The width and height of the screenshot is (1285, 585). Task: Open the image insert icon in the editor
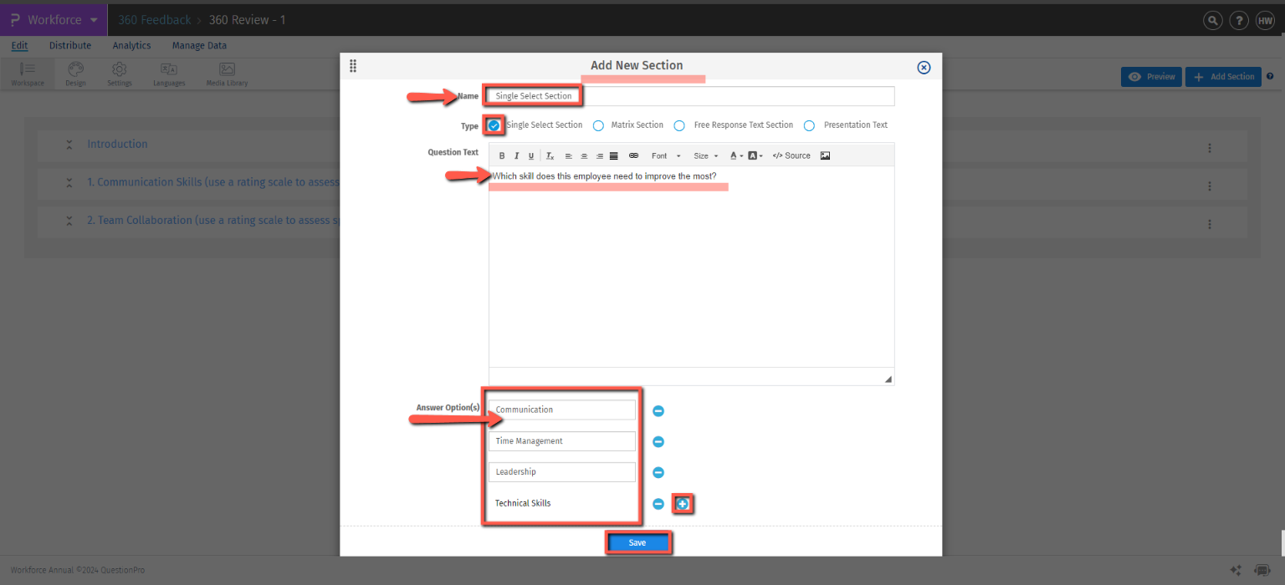[x=824, y=155]
